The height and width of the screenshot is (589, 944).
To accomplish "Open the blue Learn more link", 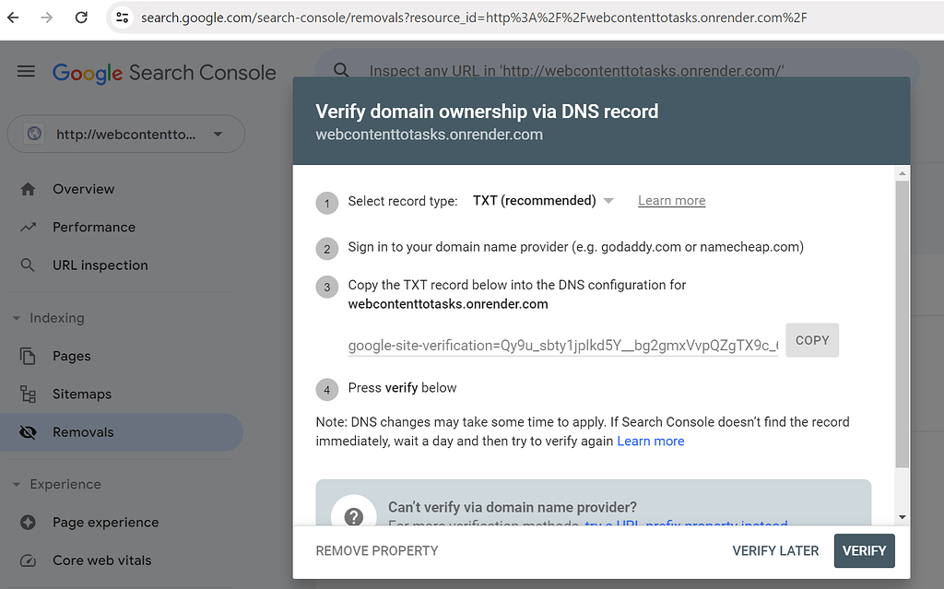I will [x=650, y=441].
